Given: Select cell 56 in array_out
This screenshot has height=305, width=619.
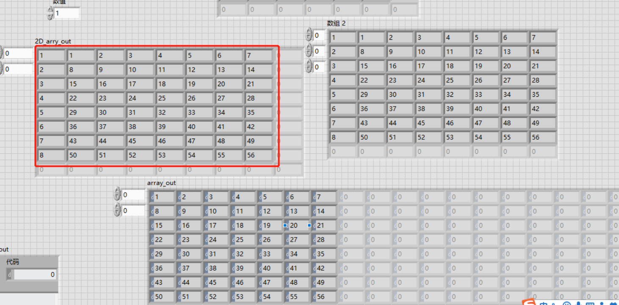Looking at the screenshot, I should coord(324,297).
